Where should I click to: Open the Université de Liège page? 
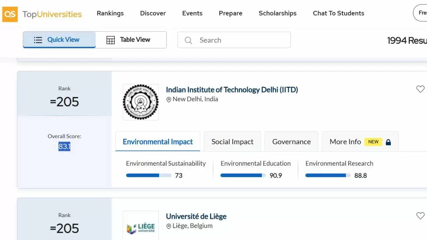pos(196,216)
